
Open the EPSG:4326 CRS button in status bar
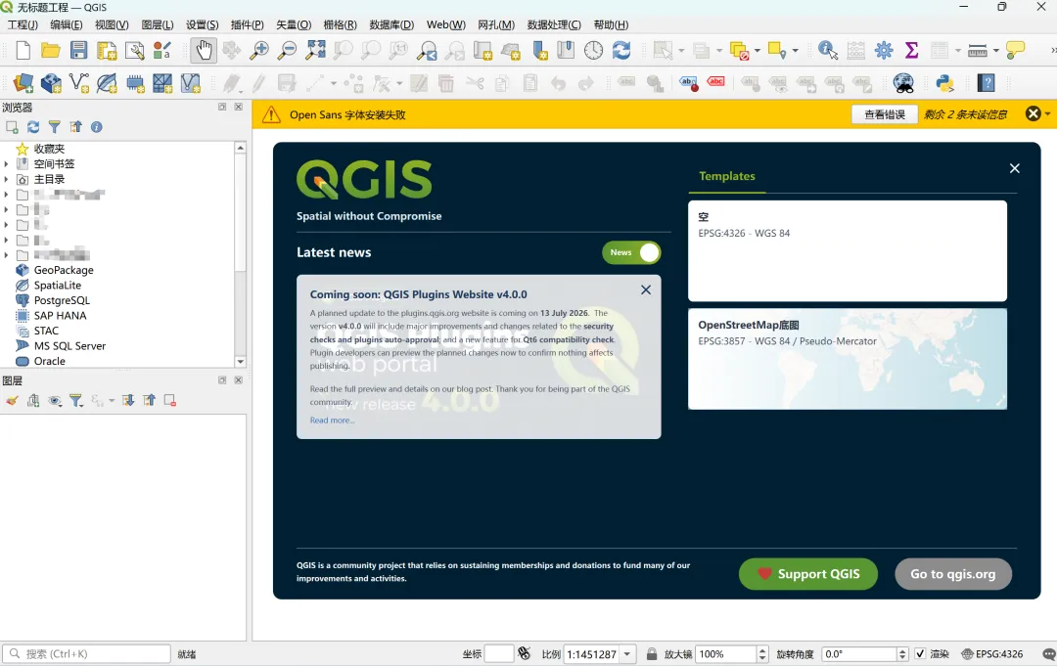[991, 654]
